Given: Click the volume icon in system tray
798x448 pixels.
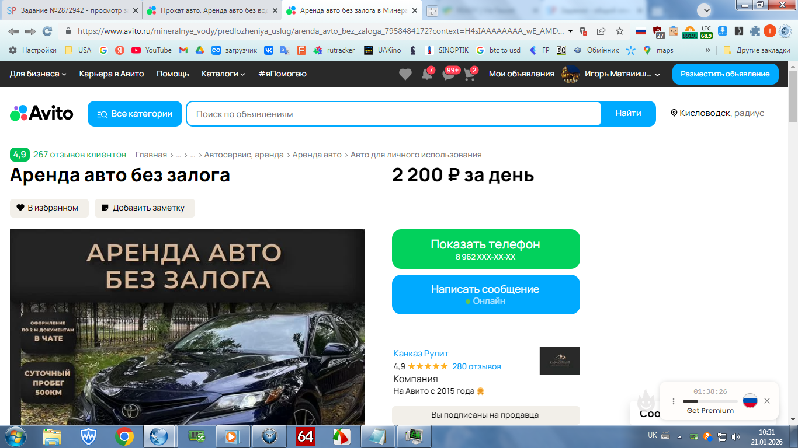Looking at the screenshot, I should point(734,436).
